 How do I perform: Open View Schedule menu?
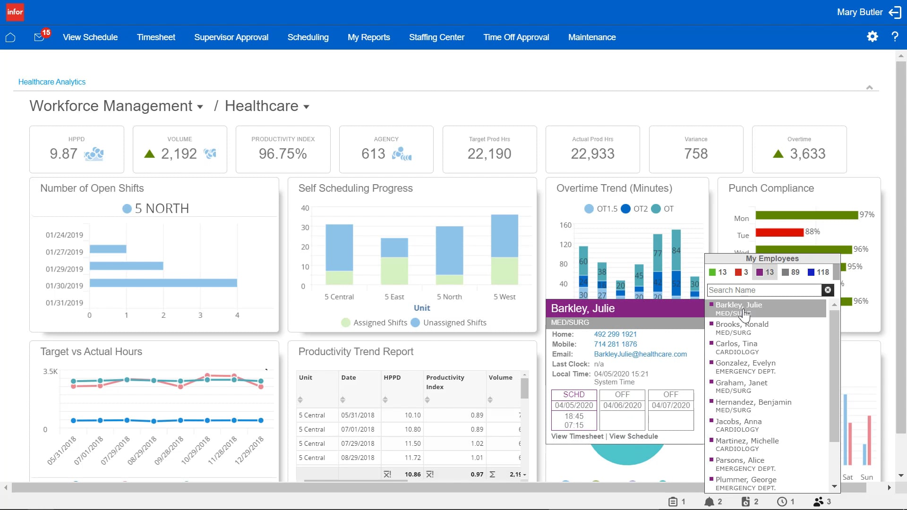click(x=90, y=37)
